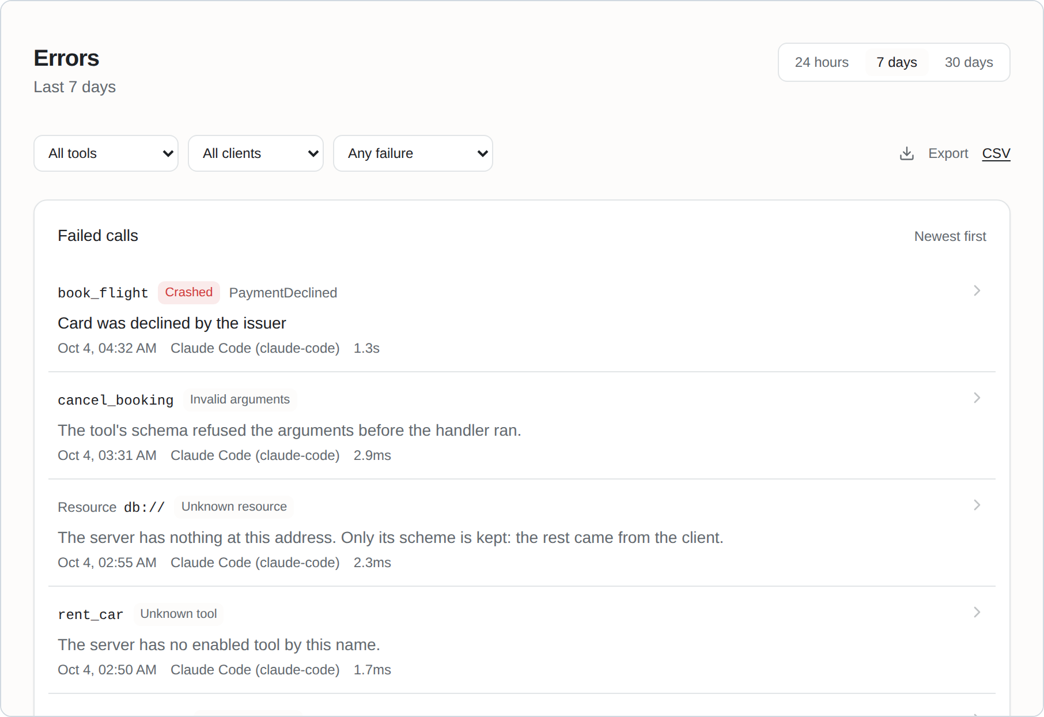The height and width of the screenshot is (717, 1044).
Task: Open the Any failure dropdown
Action: (x=413, y=153)
